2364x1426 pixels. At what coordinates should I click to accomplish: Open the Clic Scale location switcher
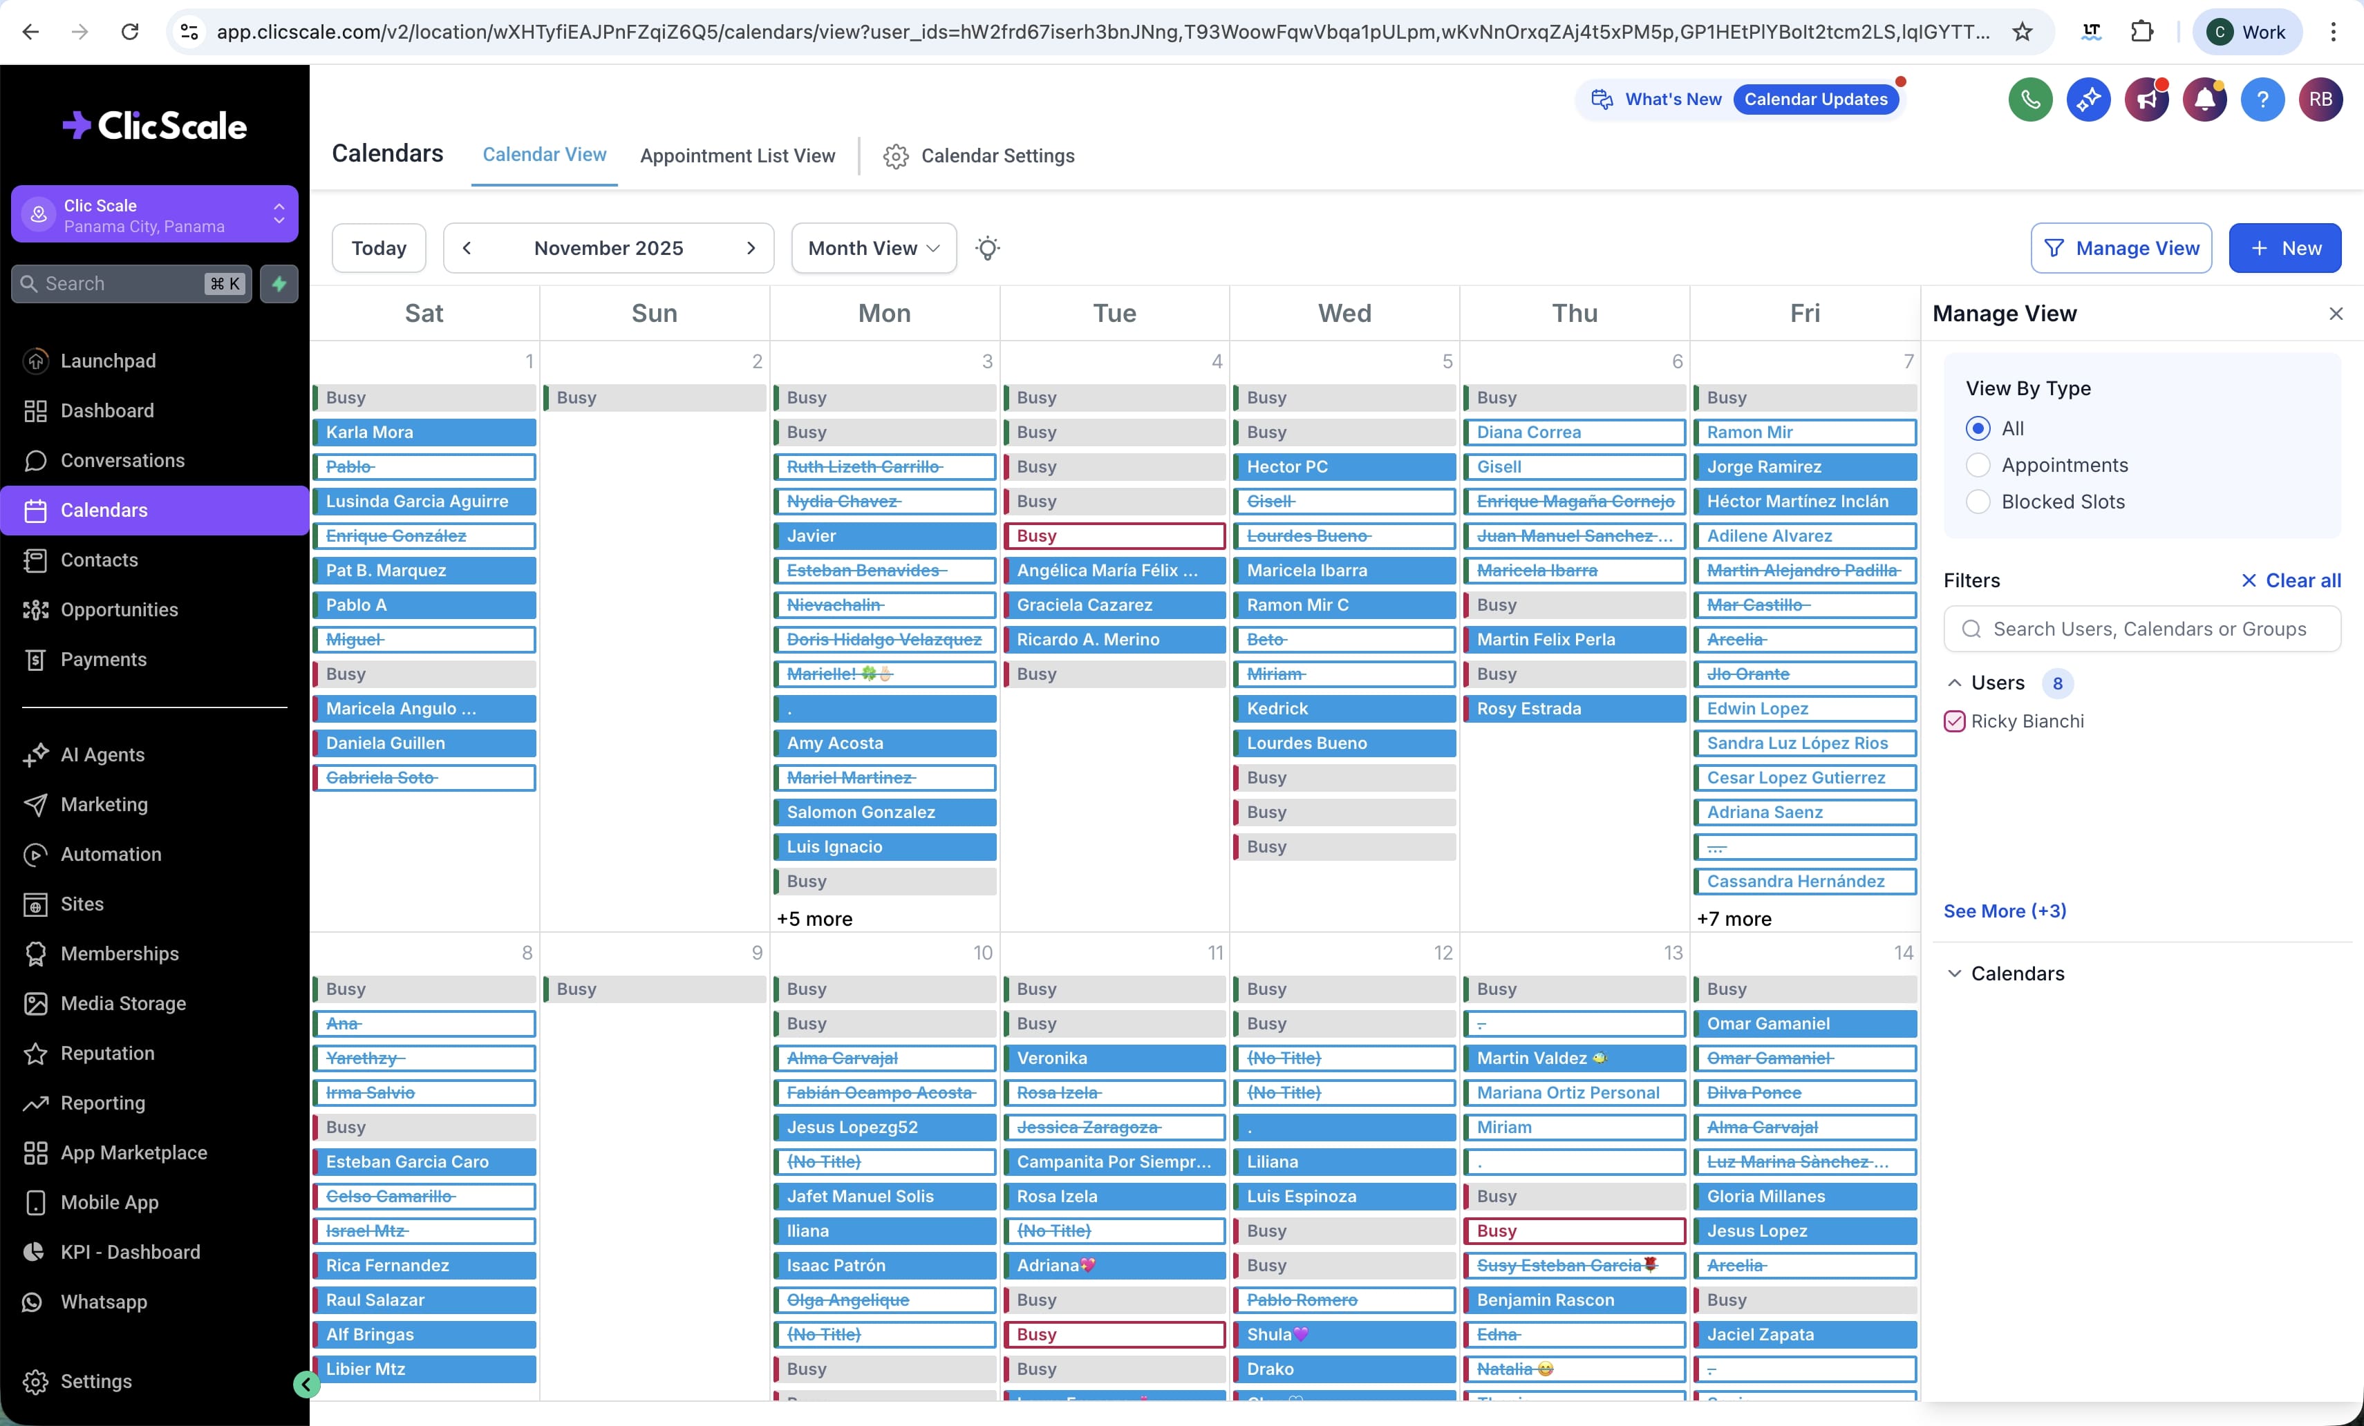[154, 215]
